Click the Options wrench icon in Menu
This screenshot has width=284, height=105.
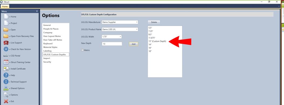pos(6,95)
